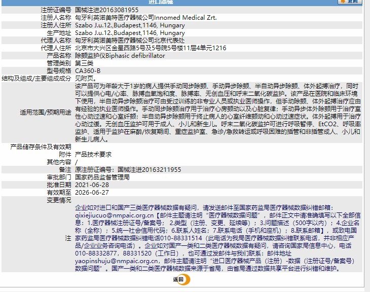Click model specification CA360-B

[x=88, y=70]
